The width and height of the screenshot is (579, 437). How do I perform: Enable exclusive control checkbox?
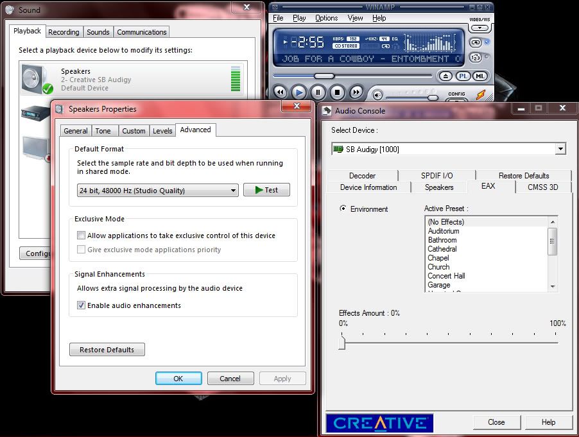tap(81, 236)
